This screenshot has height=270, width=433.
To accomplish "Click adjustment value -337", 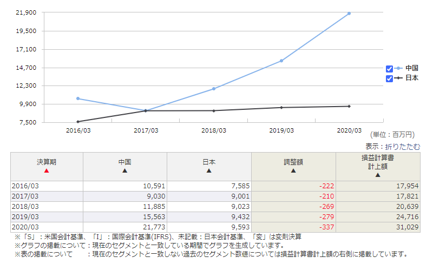I will click(327, 227).
